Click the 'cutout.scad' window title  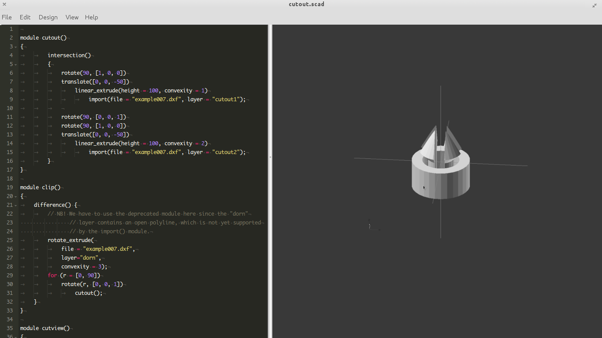tap(306, 4)
